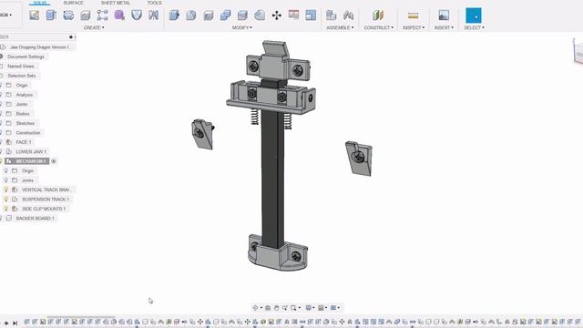Click the right side clip part in viewport
Screen dimensions: 583x328
click(359, 158)
